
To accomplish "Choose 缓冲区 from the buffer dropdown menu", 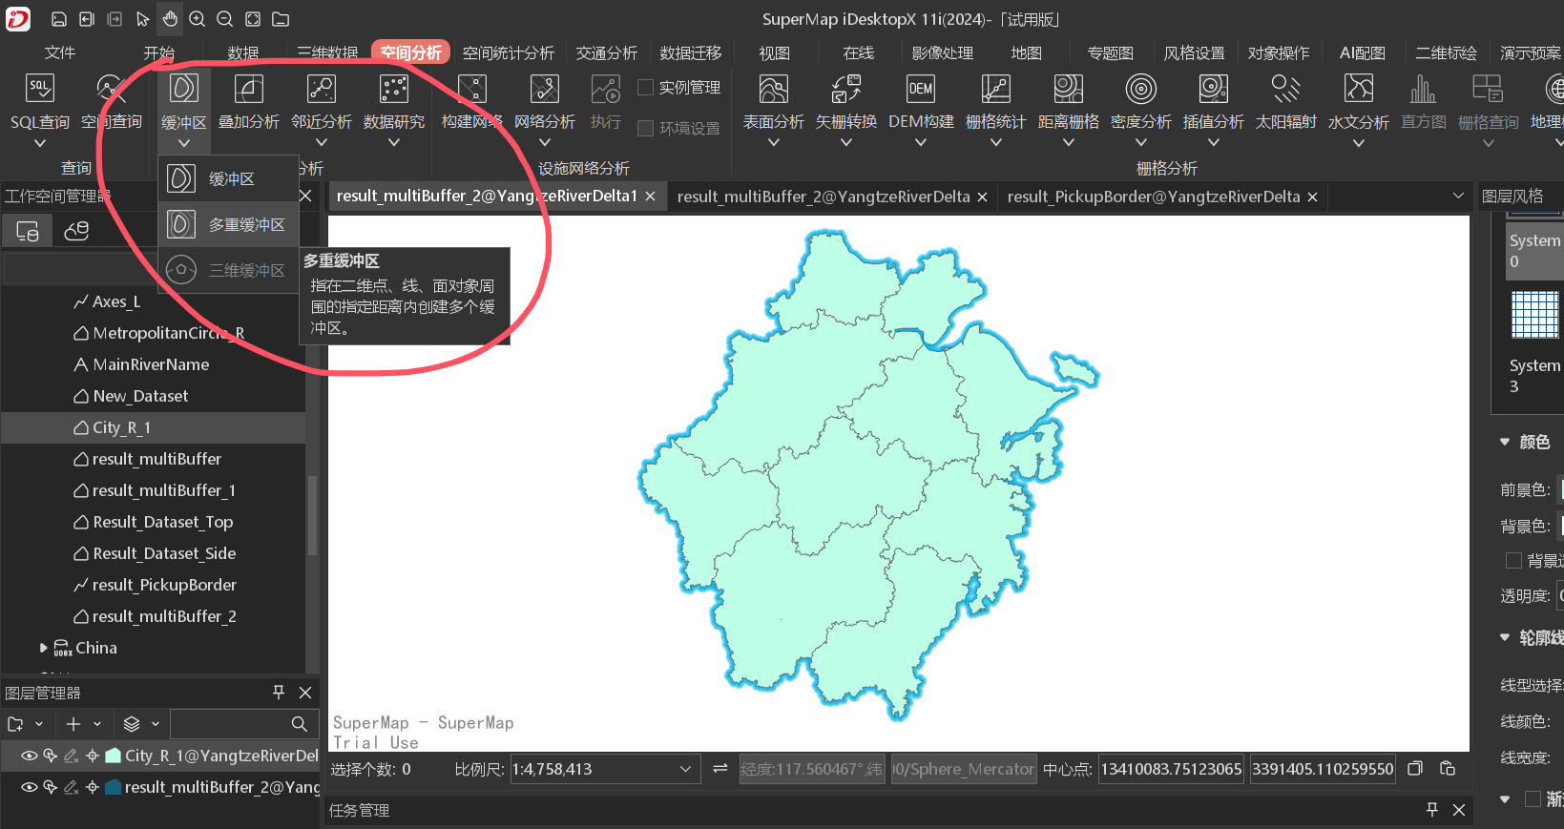I will click(229, 178).
